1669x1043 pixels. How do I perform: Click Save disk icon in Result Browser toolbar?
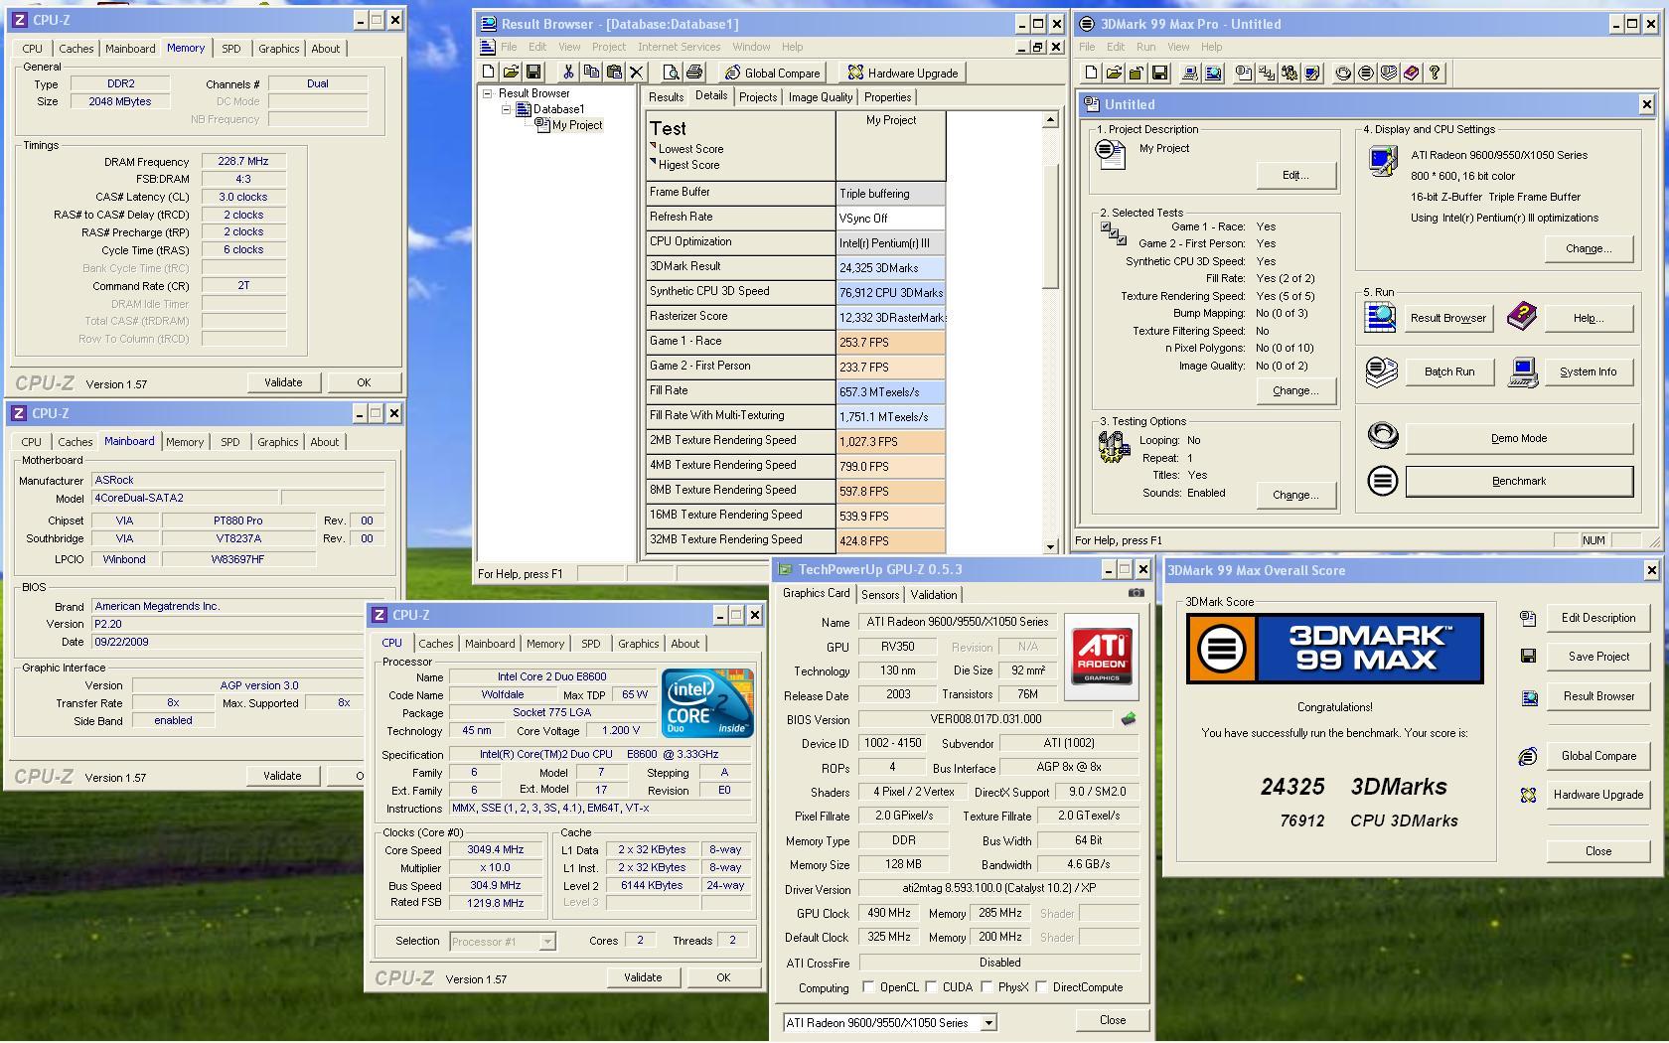(533, 72)
